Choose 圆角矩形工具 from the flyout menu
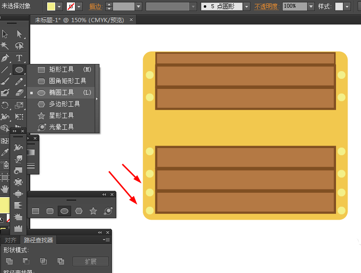The height and width of the screenshot is (273, 361). coord(61,81)
